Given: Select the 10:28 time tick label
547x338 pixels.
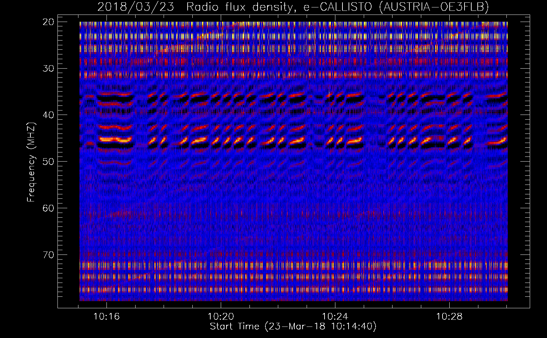Looking at the screenshot, I should [449, 317].
